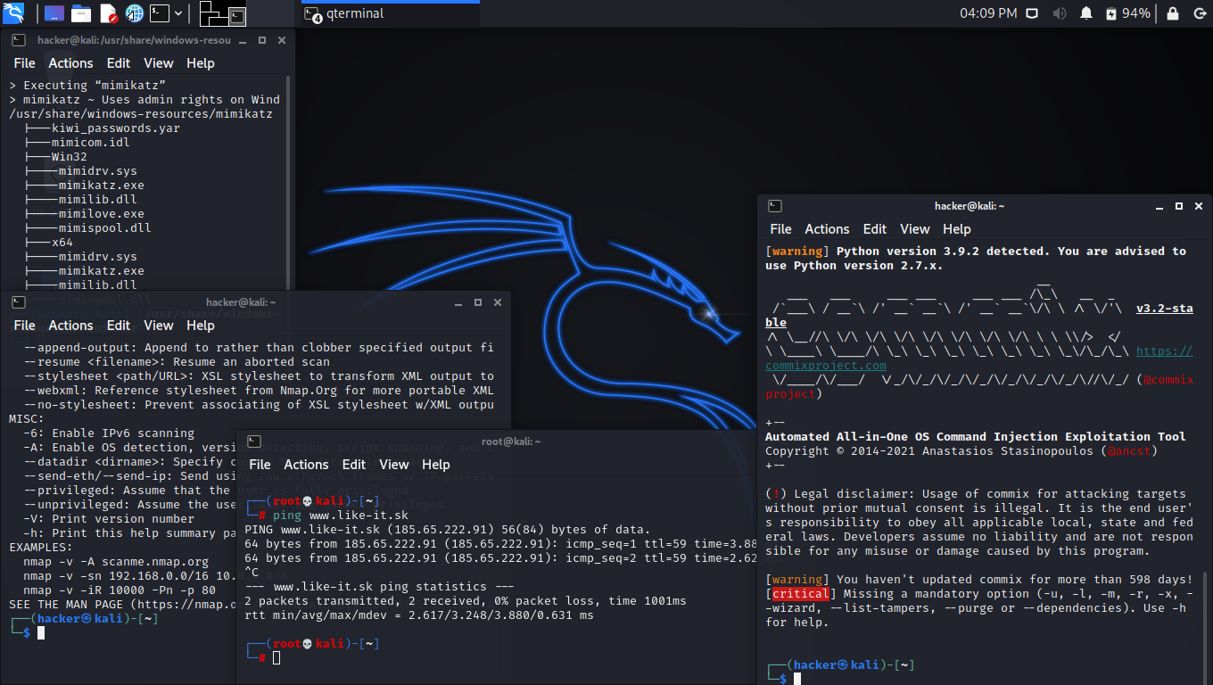The width and height of the screenshot is (1213, 685).
Task: Click "nmap -v -A scanme.nmap.org" example
Action: [116, 562]
